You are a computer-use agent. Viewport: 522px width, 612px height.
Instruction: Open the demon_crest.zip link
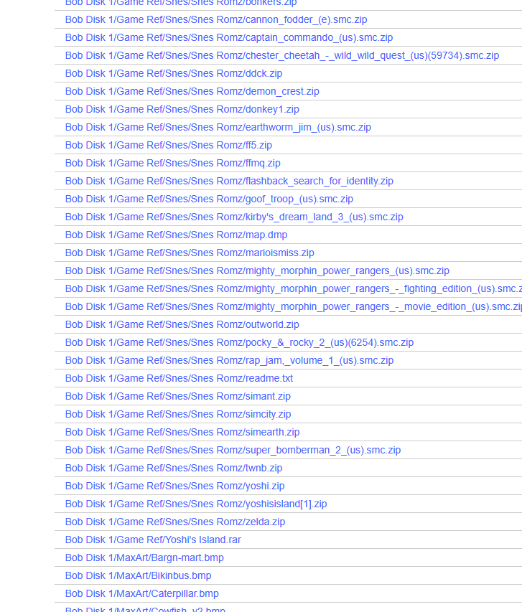click(192, 91)
